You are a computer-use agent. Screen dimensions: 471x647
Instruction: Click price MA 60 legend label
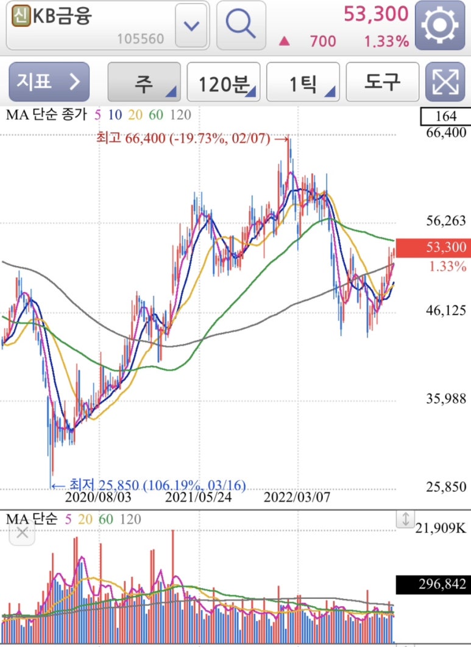156,114
